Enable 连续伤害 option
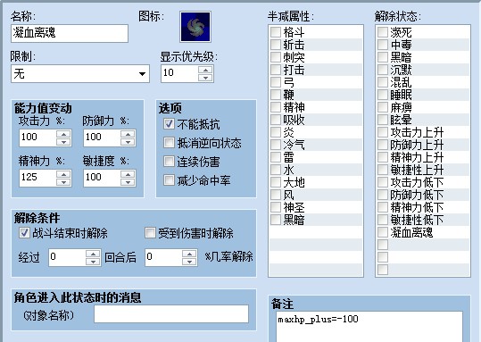Image resolution: width=481 pixels, height=342 pixels. (x=169, y=161)
